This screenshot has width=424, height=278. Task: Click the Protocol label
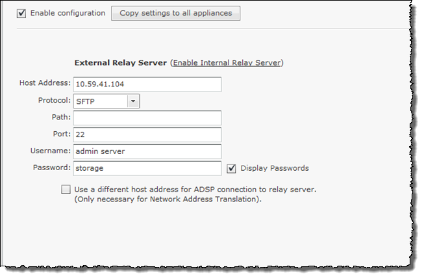coord(55,100)
